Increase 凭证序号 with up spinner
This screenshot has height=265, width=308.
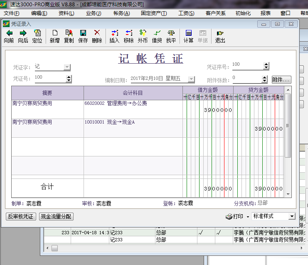pos(266,64)
